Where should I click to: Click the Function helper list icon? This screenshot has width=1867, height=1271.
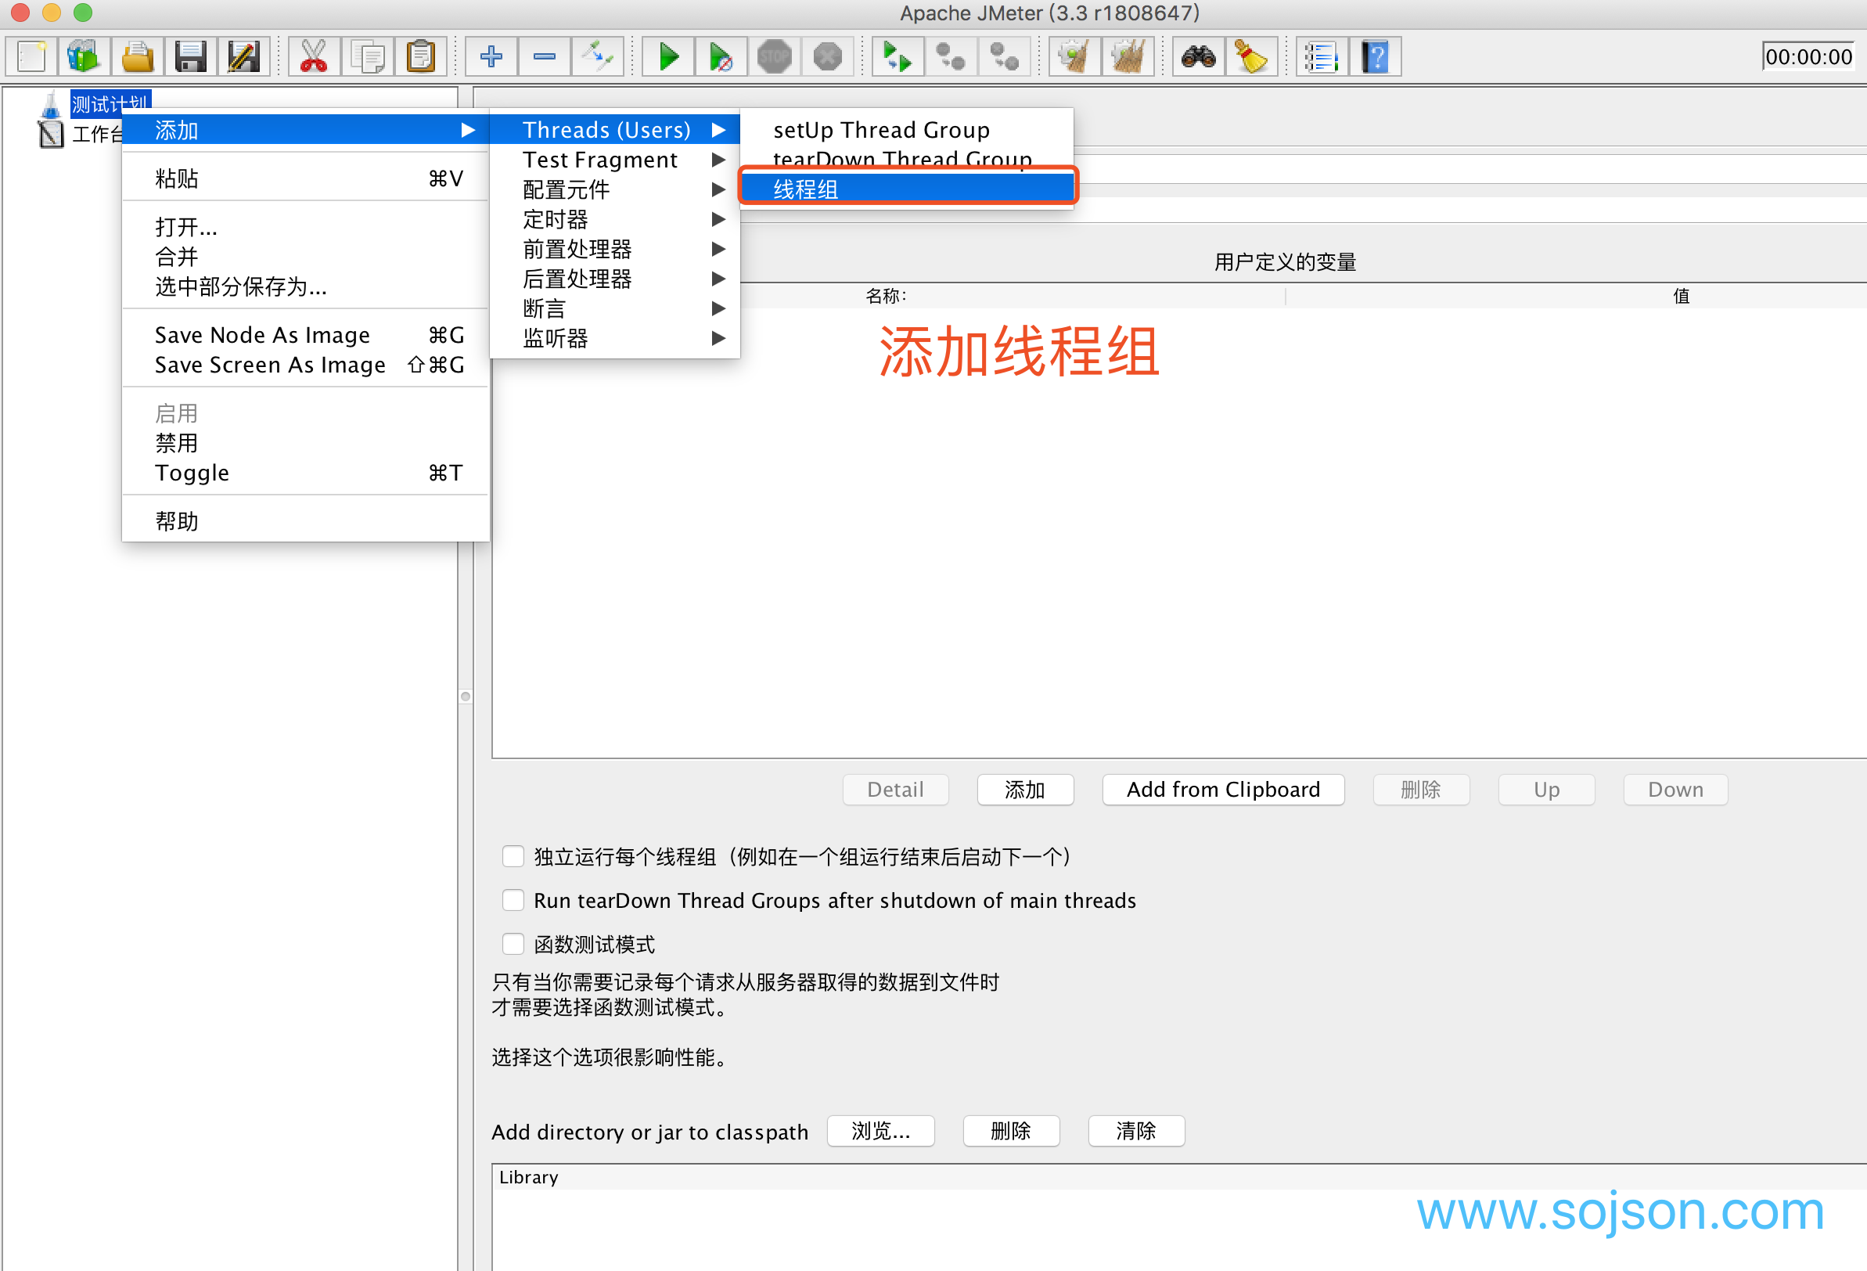[1322, 57]
